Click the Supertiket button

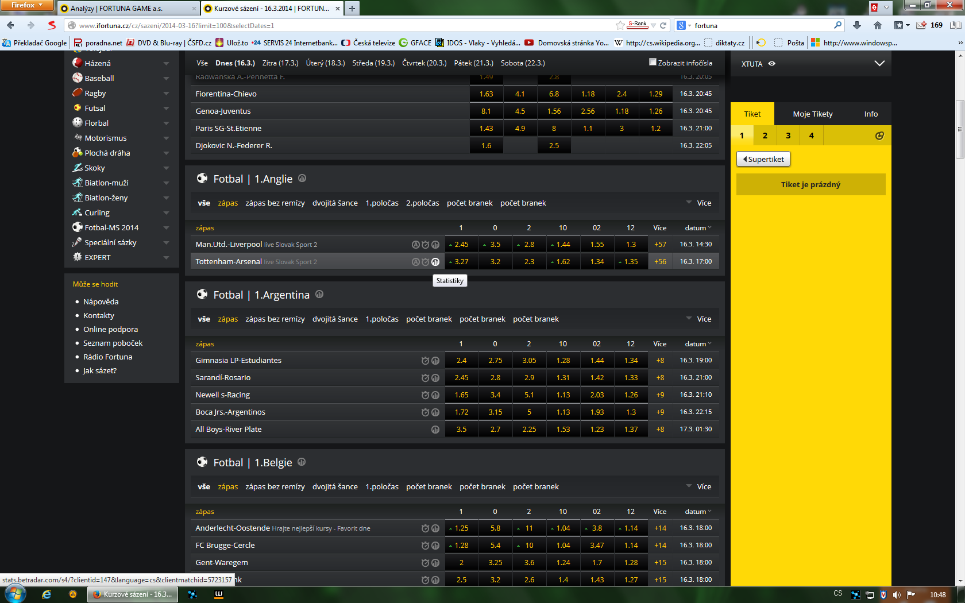[763, 159]
